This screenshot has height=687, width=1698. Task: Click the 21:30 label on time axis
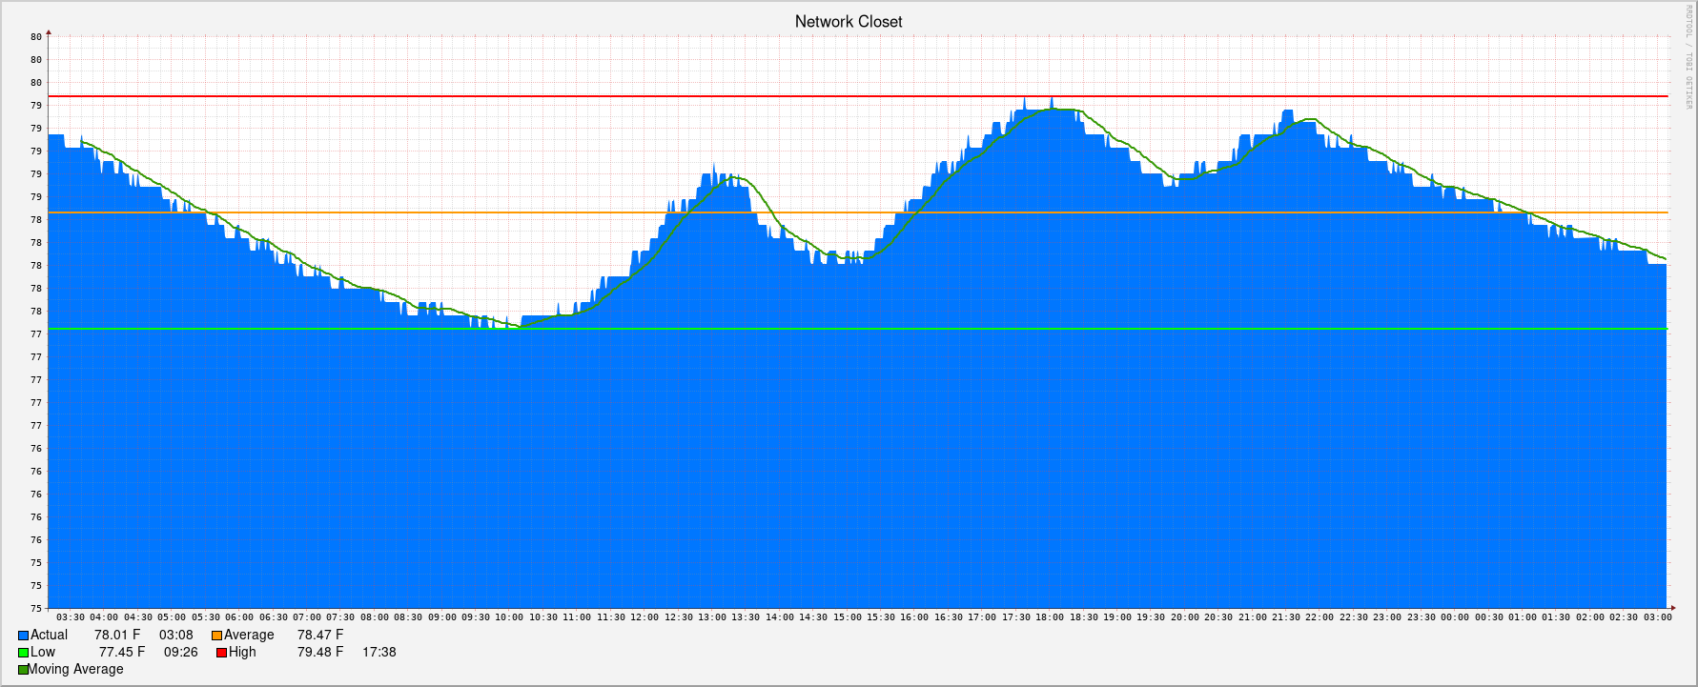click(x=1286, y=617)
